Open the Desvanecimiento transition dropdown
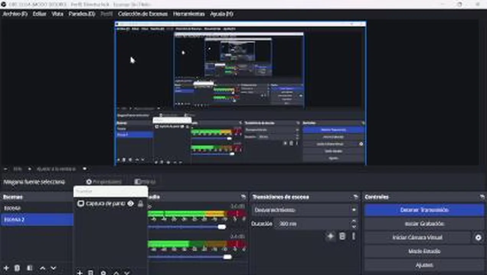 click(x=305, y=210)
